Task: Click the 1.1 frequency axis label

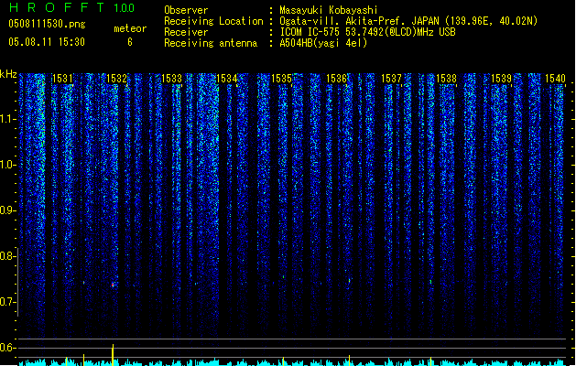Action: [x=7, y=119]
